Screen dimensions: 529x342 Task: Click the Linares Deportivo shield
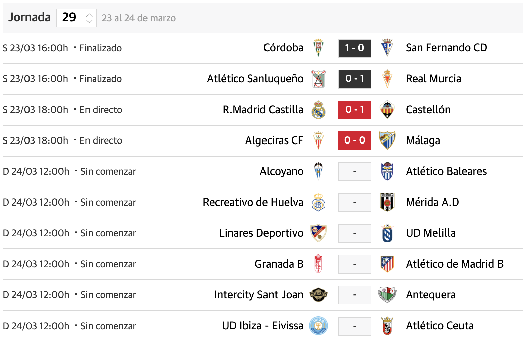318,233
